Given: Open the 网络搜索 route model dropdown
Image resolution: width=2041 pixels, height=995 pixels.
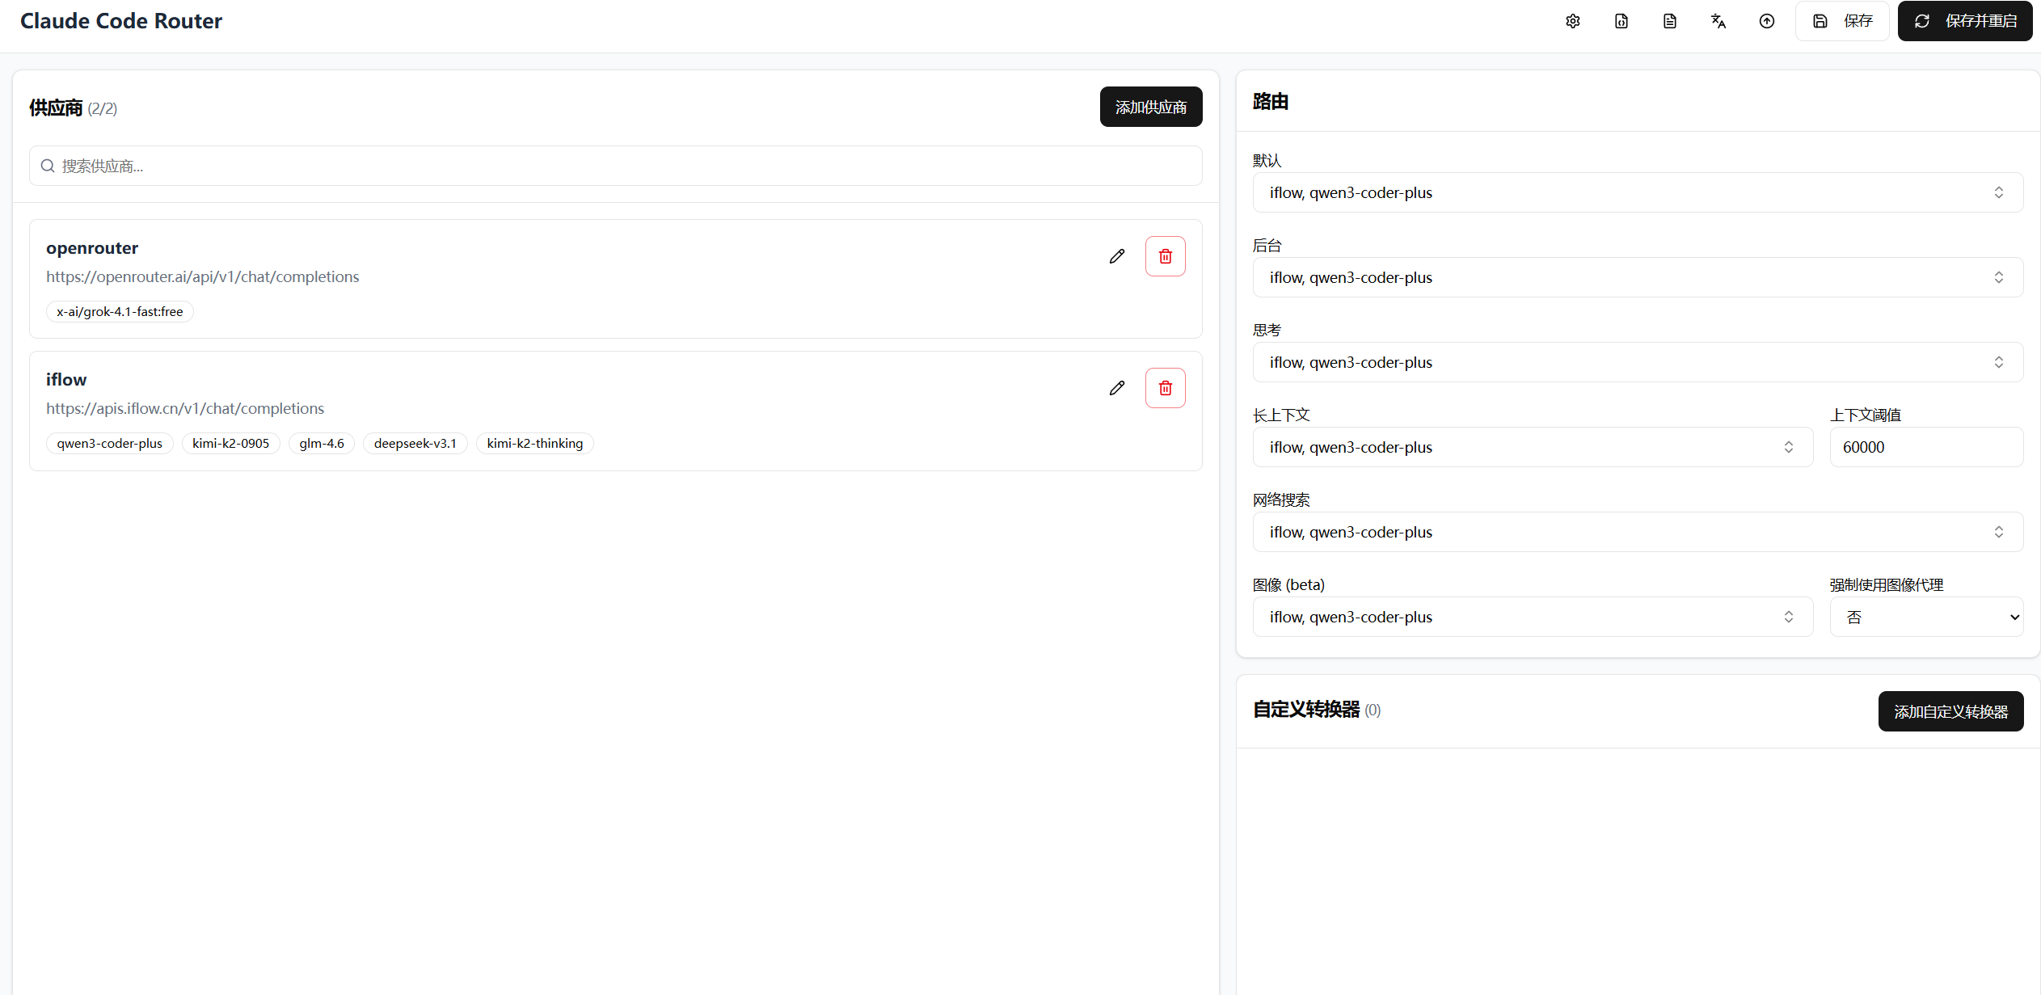Looking at the screenshot, I should pyautogui.click(x=1636, y=532).
